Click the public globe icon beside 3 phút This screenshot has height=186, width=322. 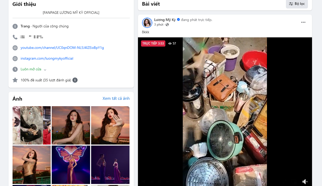tap(167, 25)
